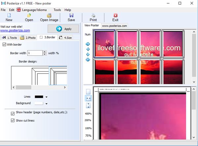Click the New poster toolbar icon
This screenshot has height=146, width=198.
(x=9, y=16)
